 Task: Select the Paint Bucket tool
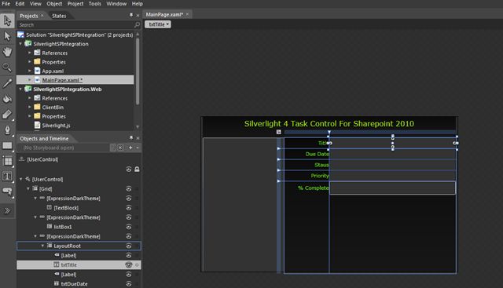[7, 99]
